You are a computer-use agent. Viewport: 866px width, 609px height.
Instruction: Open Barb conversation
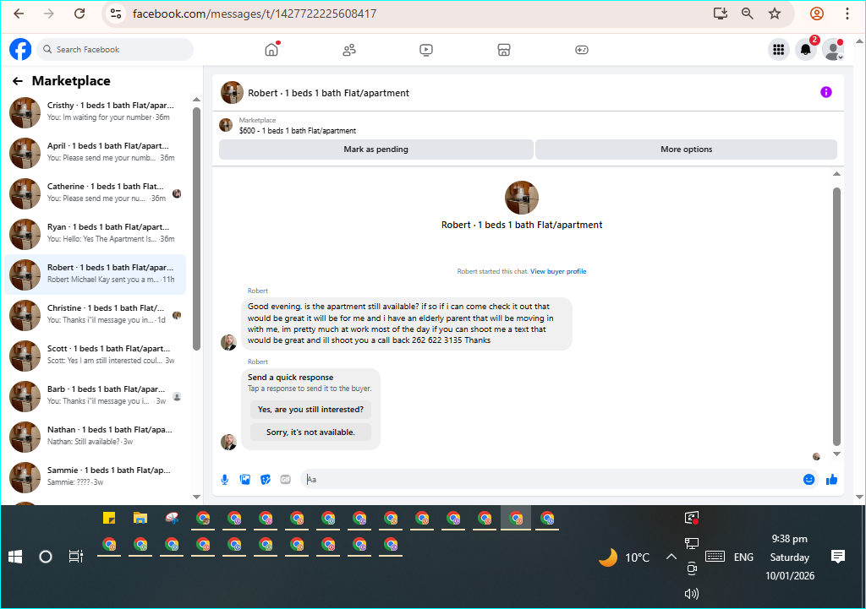click(x=95, y=395)
